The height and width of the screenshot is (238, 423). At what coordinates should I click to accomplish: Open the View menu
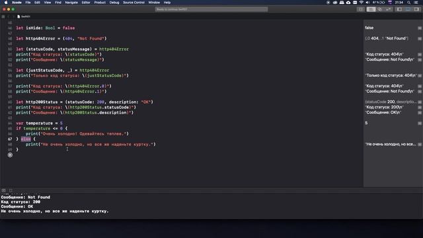point(48,3)
